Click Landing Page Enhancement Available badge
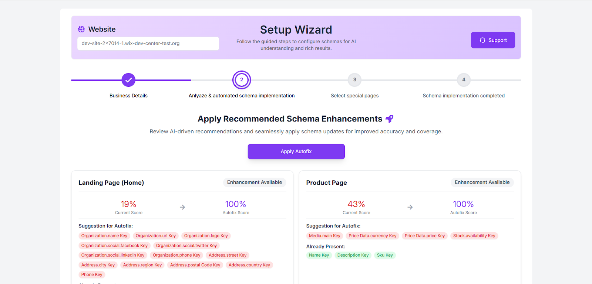The height and width of the screenshot is (284, 592). click(255, 182)
